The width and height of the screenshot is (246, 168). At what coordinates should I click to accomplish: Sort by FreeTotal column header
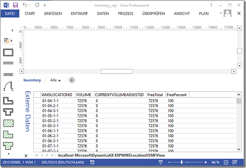click(x=156, y=95)
